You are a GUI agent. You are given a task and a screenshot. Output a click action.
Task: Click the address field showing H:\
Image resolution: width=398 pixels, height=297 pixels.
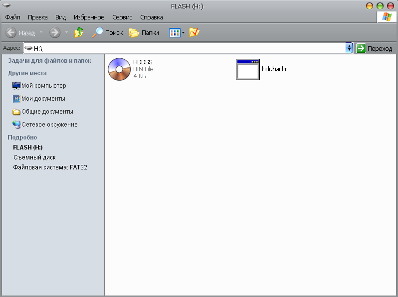184,48
